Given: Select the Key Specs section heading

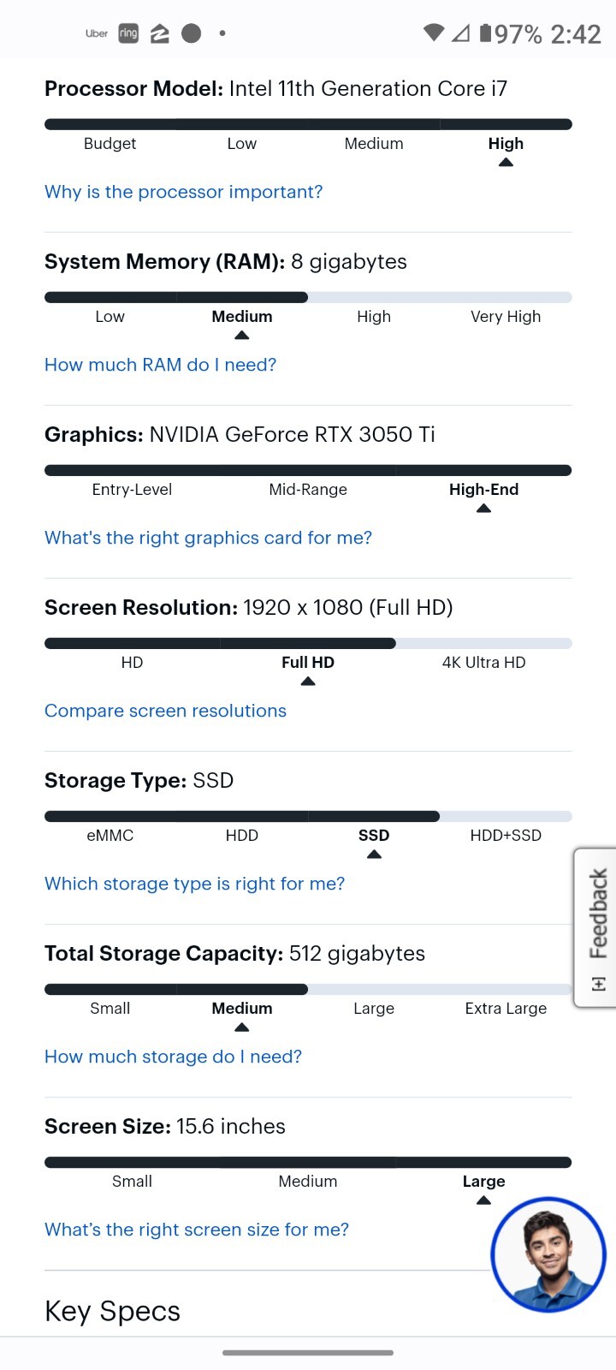Looking at the screenshot, I should pos(112,1311).
